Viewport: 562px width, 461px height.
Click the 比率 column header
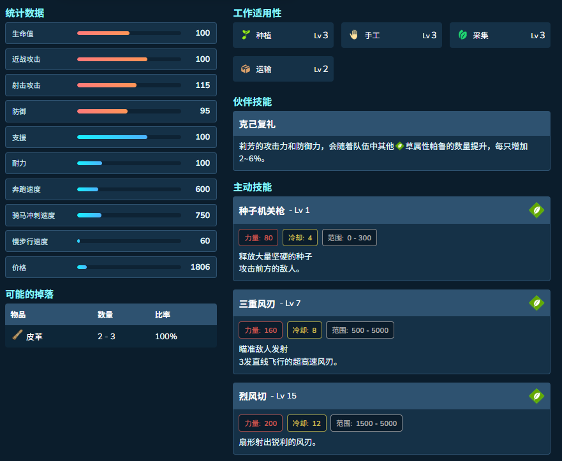pos(163,314)
